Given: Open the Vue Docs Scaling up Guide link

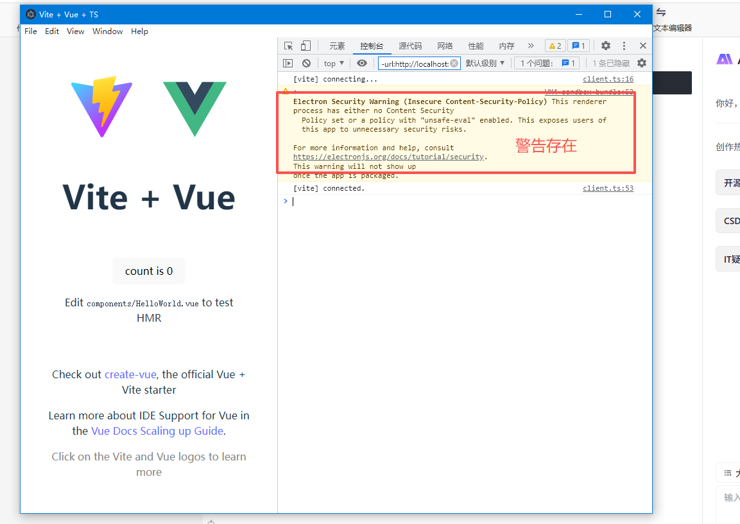Looking at the screenshot, I should [x=157, y=431].
